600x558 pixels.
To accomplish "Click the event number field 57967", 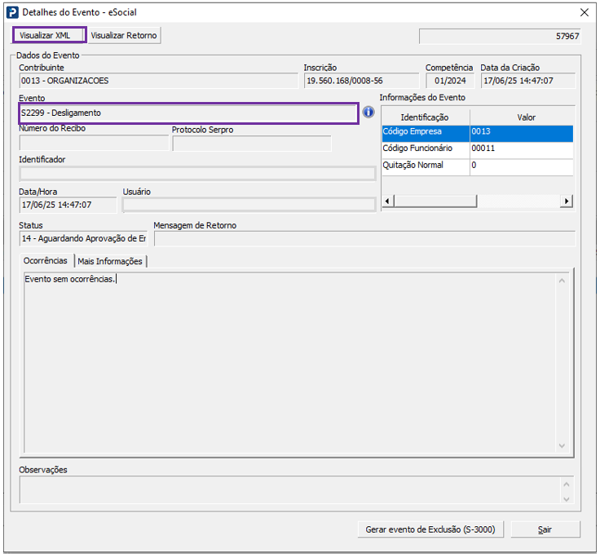I will coord(500,37).
